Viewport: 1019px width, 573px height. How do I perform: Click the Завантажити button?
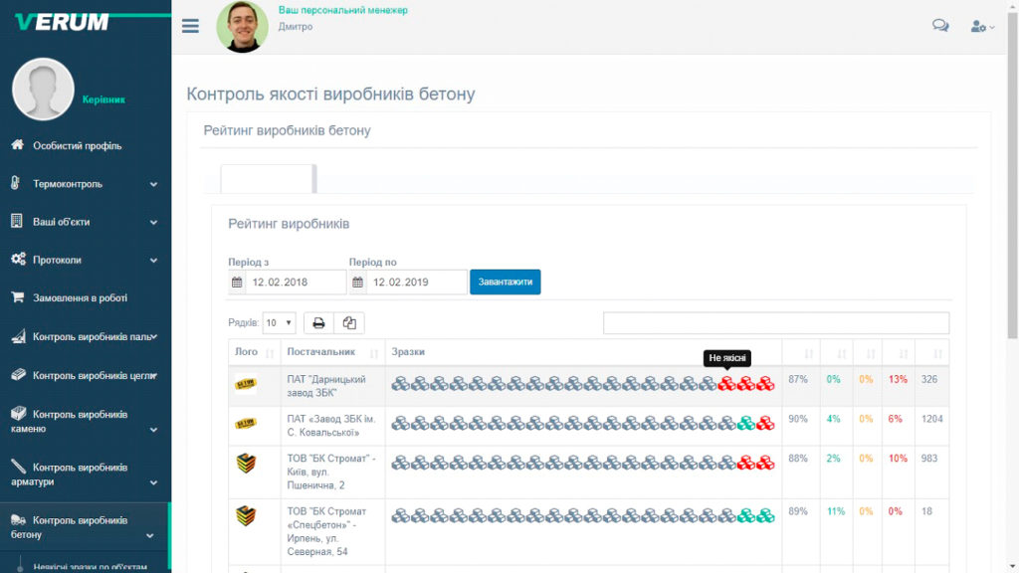click(x=505, y=282)
